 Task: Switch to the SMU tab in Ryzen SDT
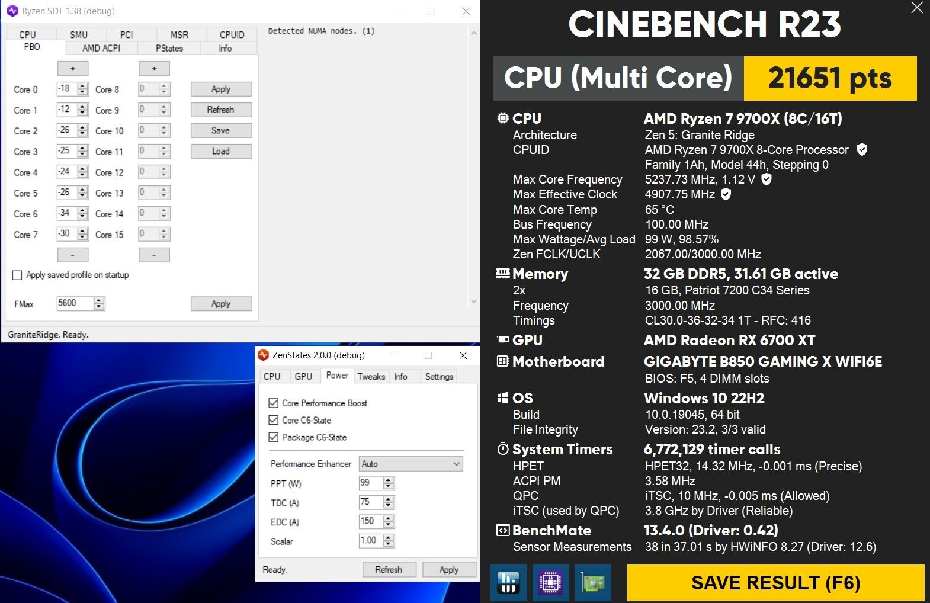coord(79,34)
